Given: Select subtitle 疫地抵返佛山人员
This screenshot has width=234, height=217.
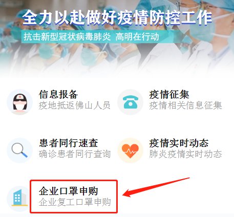Looking at the screenshot, I should tap(75, 105).
